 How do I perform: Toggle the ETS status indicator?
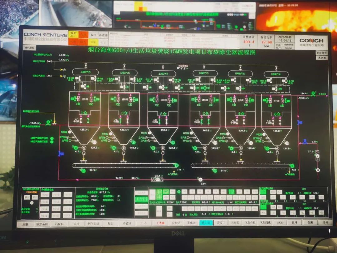point(103,42)
